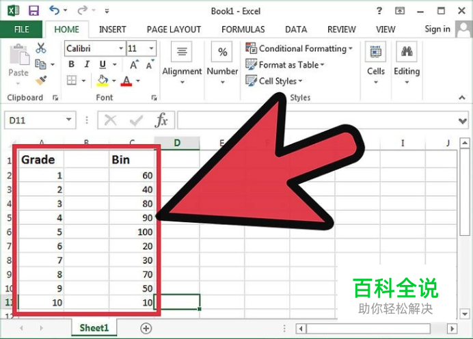Collapse the ribbon with caret arrow
The height and width of the screenshot is (339, 473).
click(x=462, y=97)
